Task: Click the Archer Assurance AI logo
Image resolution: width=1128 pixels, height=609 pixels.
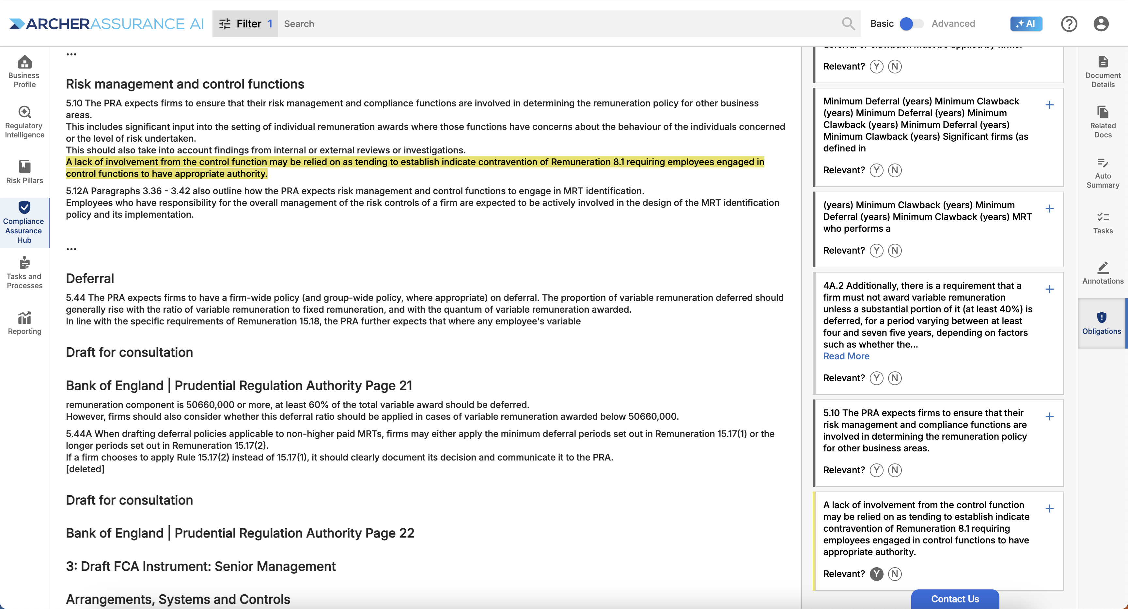Action: click(x=106, y=23)
